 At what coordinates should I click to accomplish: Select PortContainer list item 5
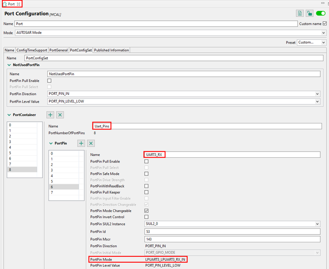click(22, 153)
